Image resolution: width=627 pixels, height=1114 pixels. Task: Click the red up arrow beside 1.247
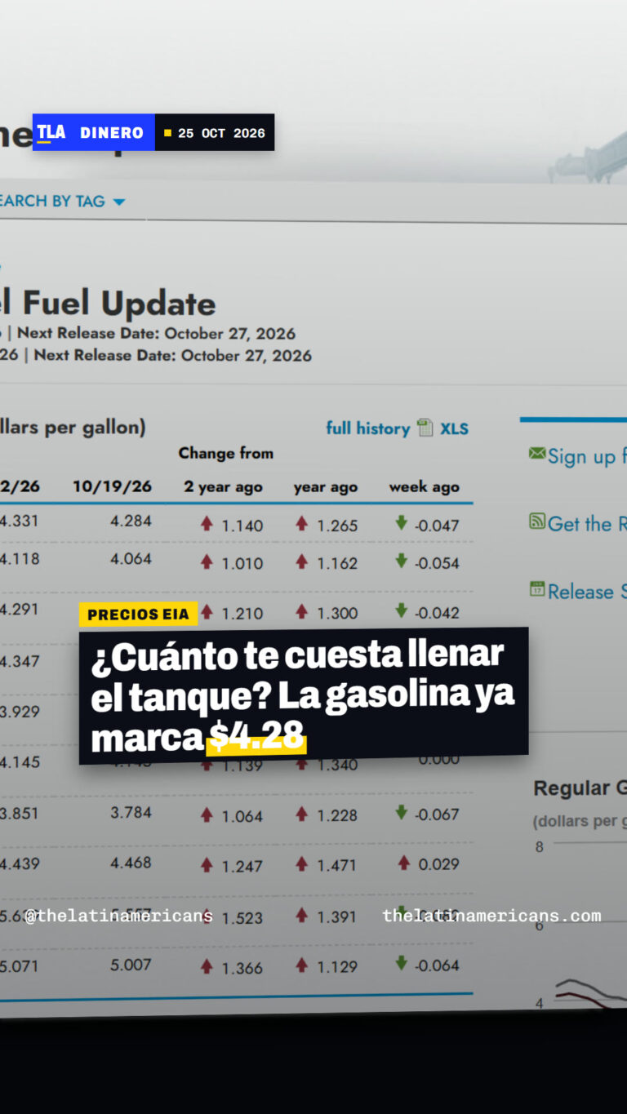point(207,864)
